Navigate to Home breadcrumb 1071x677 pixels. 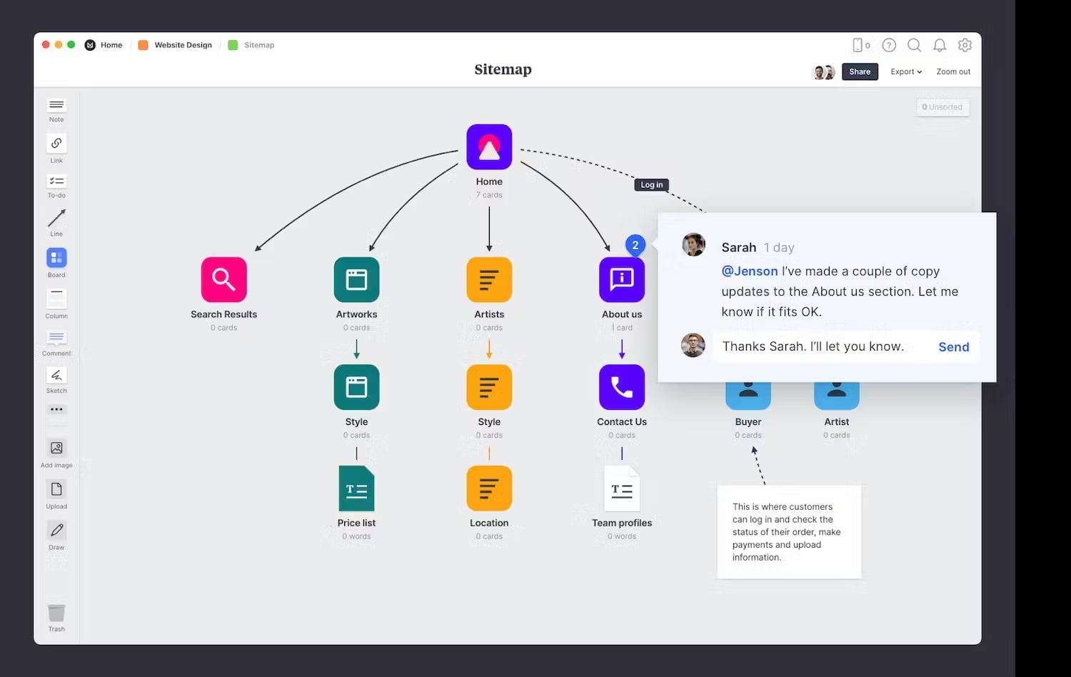(x=111, y=45)
